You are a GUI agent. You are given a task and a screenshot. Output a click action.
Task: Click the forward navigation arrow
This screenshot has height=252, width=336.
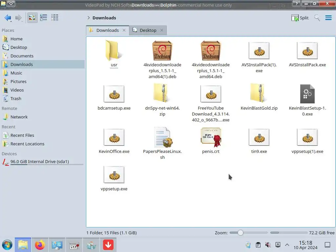[x=19, y=18]
